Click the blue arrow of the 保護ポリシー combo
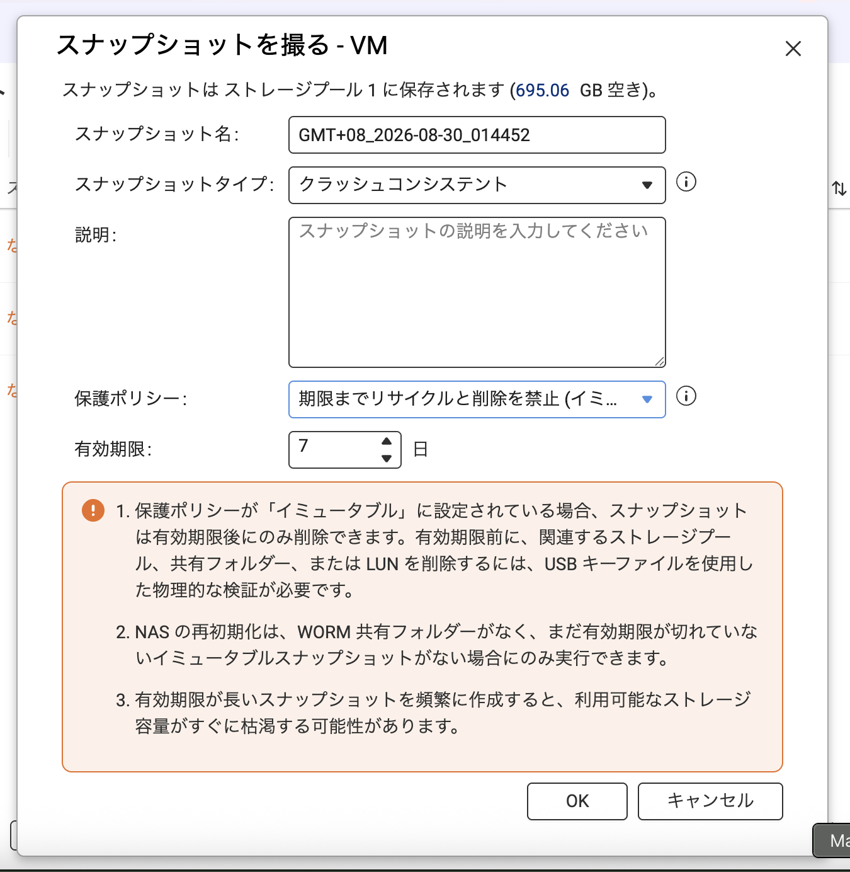This screenshot has width=850, height=872. pos(647,399)
